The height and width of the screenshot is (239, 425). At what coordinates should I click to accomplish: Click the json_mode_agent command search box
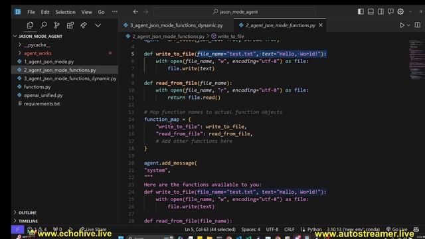tap(234, 12)
